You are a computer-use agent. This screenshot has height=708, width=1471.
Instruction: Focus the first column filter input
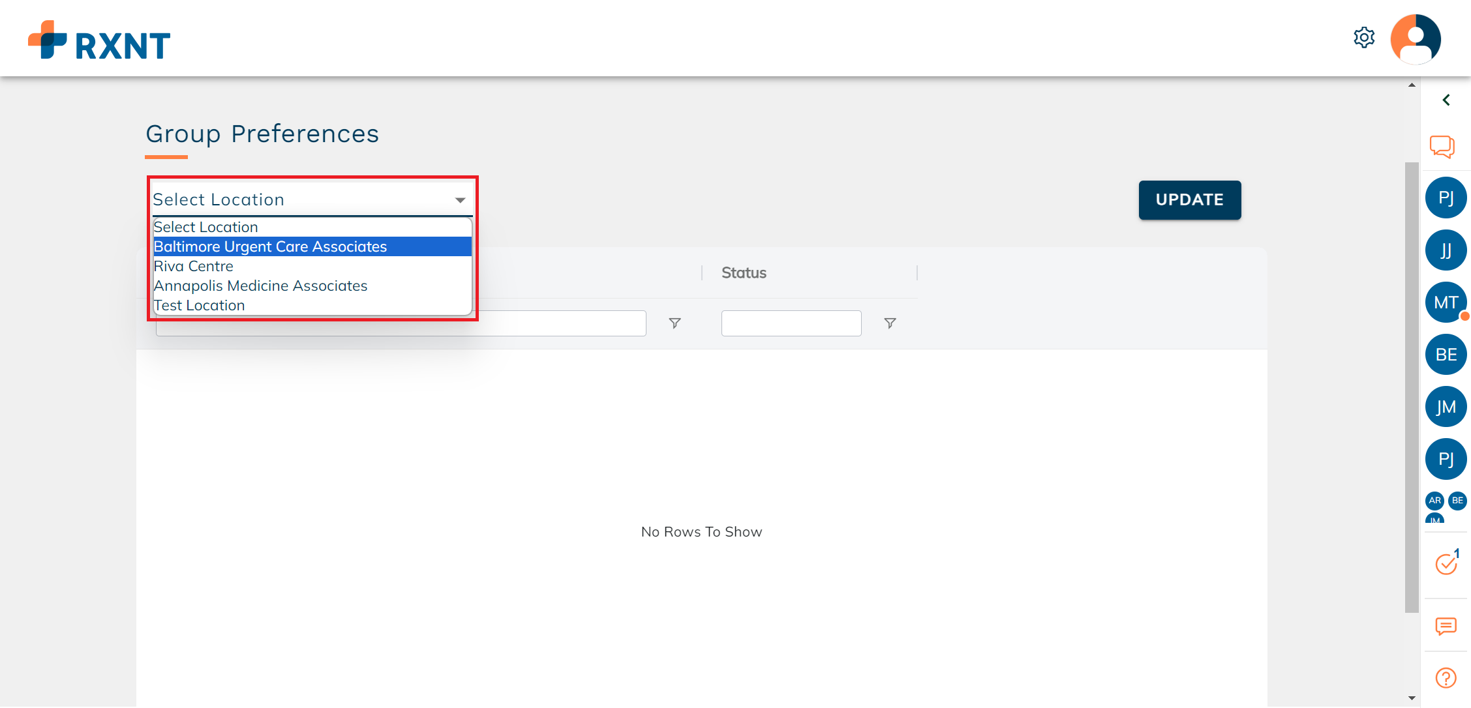[x=401, y=323]
